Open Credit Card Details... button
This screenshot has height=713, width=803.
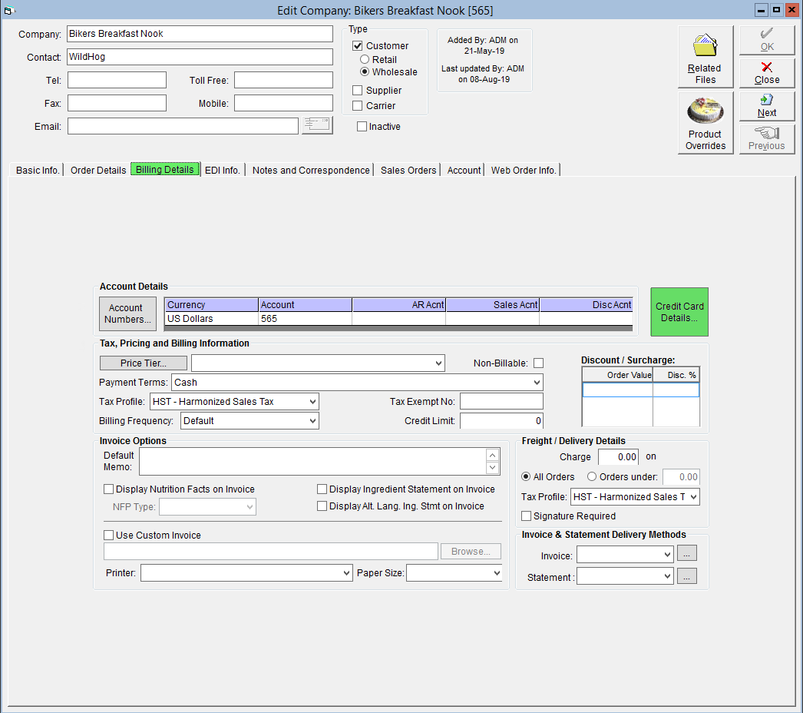(x=679, y=312)
